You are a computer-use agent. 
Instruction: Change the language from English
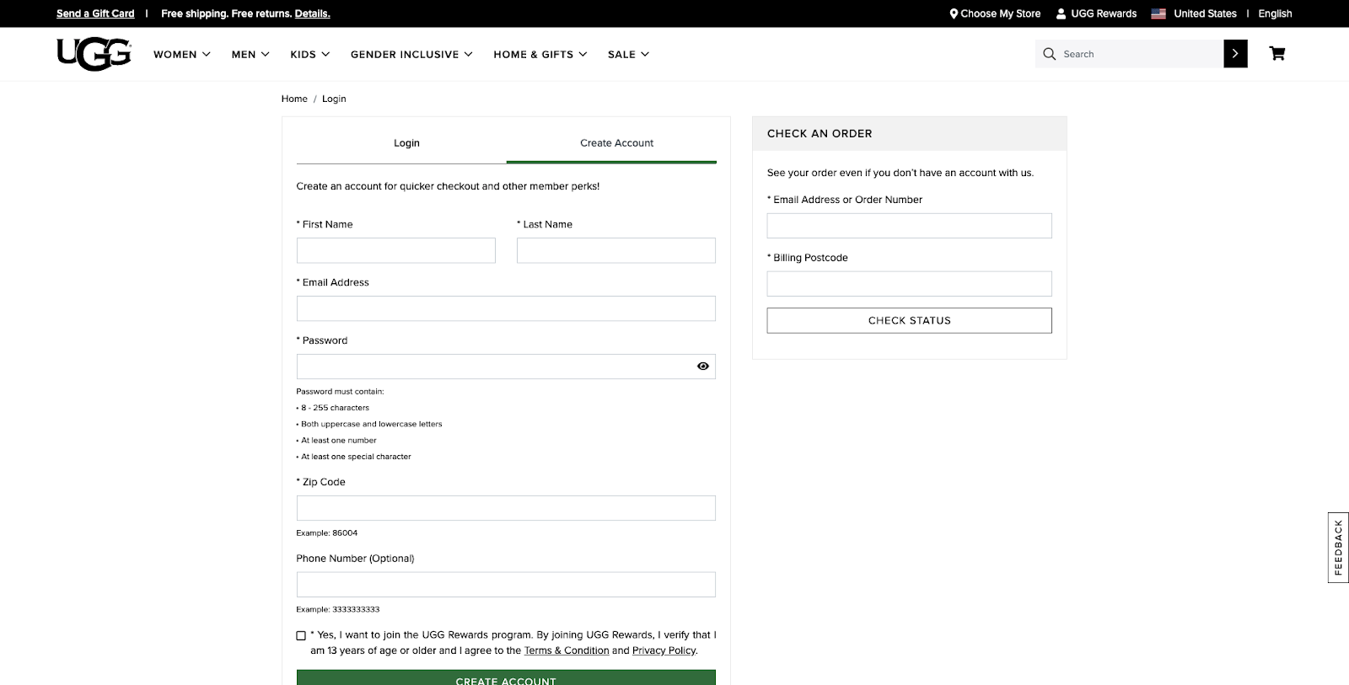[x=1275, y=13]
